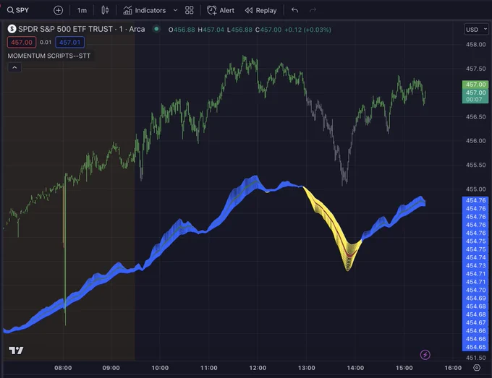Start bar Replay mode
The image size is (492, 378).
tap(260, 10)
